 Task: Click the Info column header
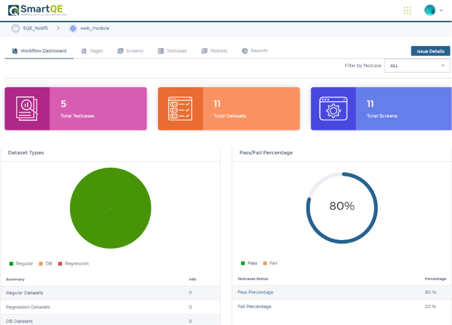coord(192,279)
